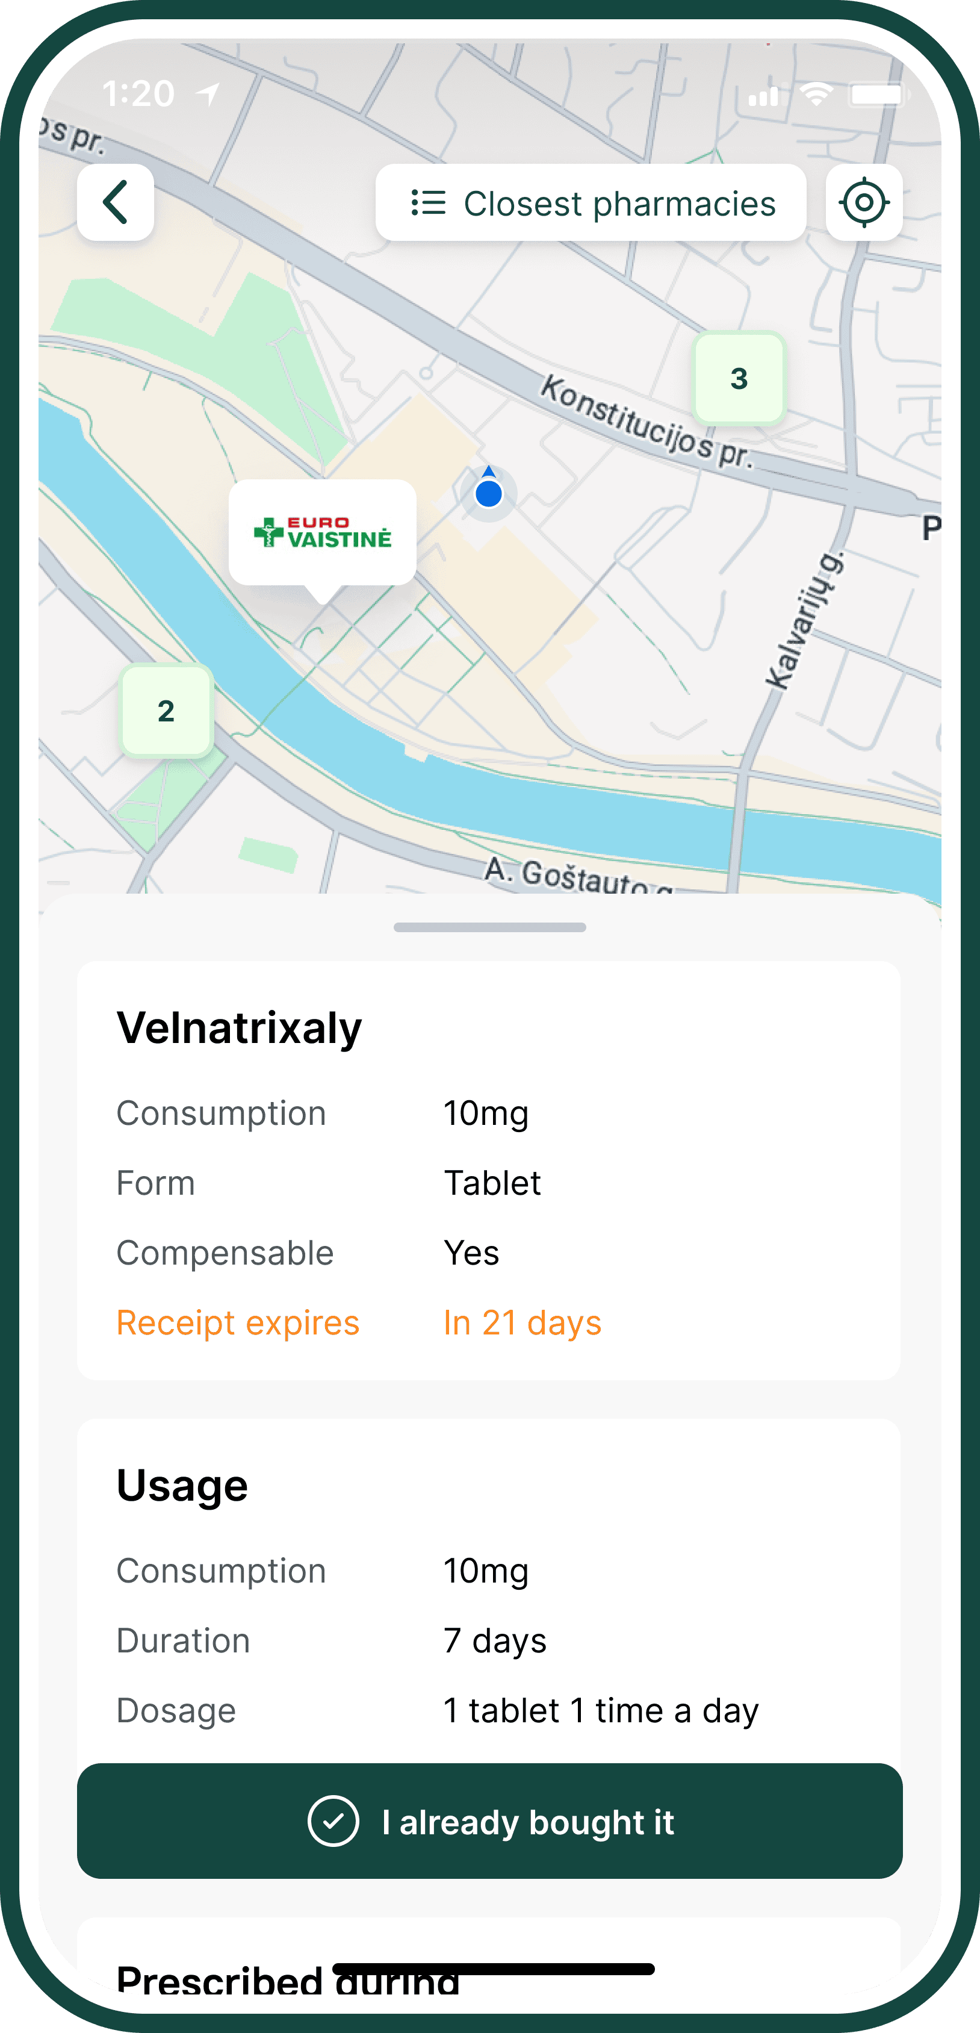
Task: Open the cluster marker labeled 2
Action: pos(166,711)
